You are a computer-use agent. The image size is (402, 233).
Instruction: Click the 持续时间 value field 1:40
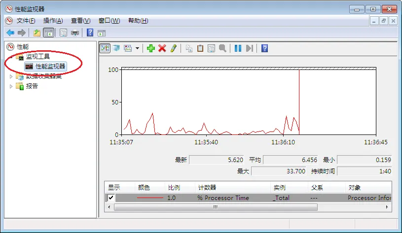click(x=365, y=171)
